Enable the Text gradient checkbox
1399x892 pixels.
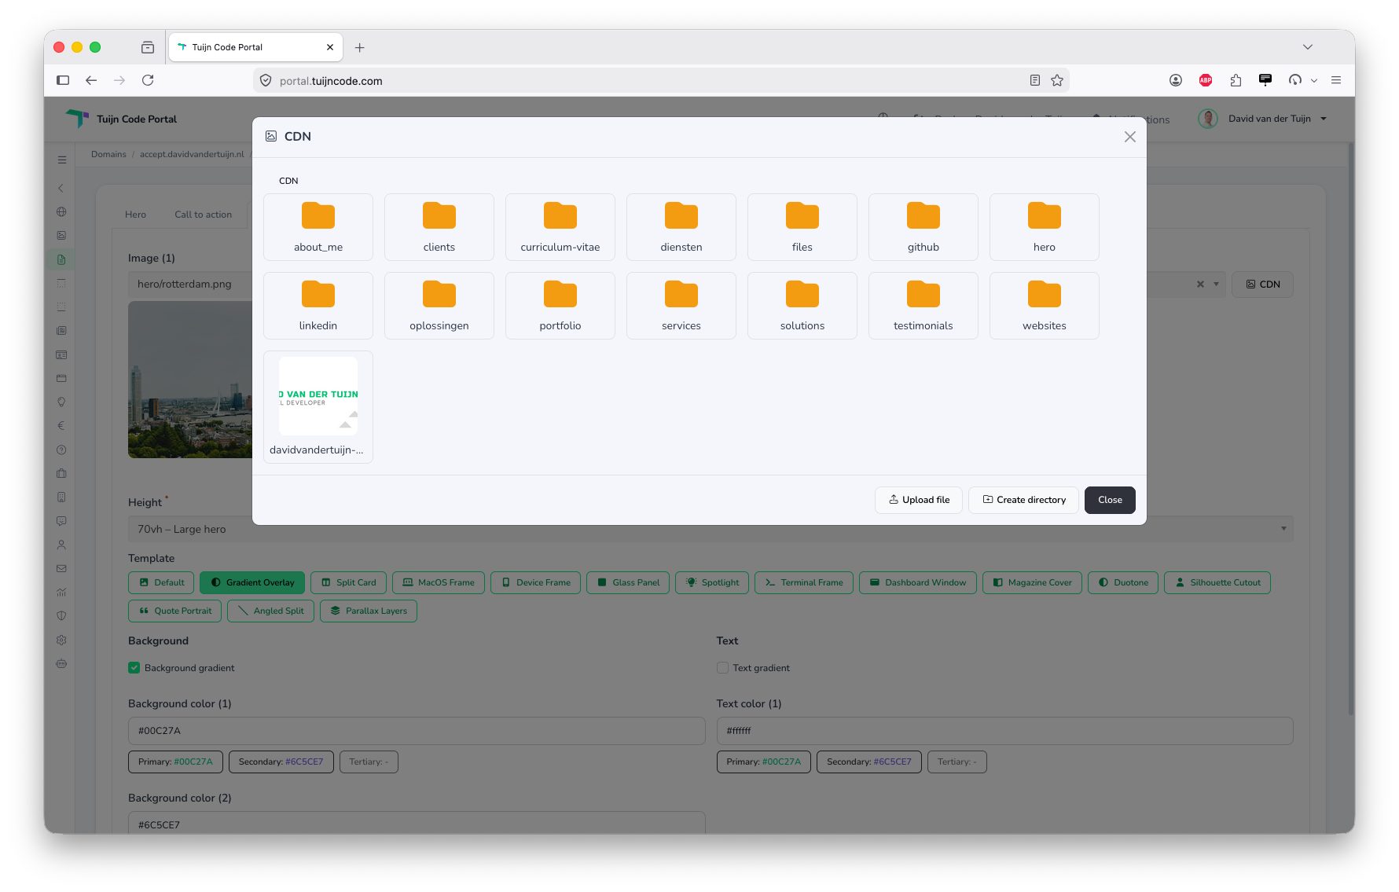point(722,668)
